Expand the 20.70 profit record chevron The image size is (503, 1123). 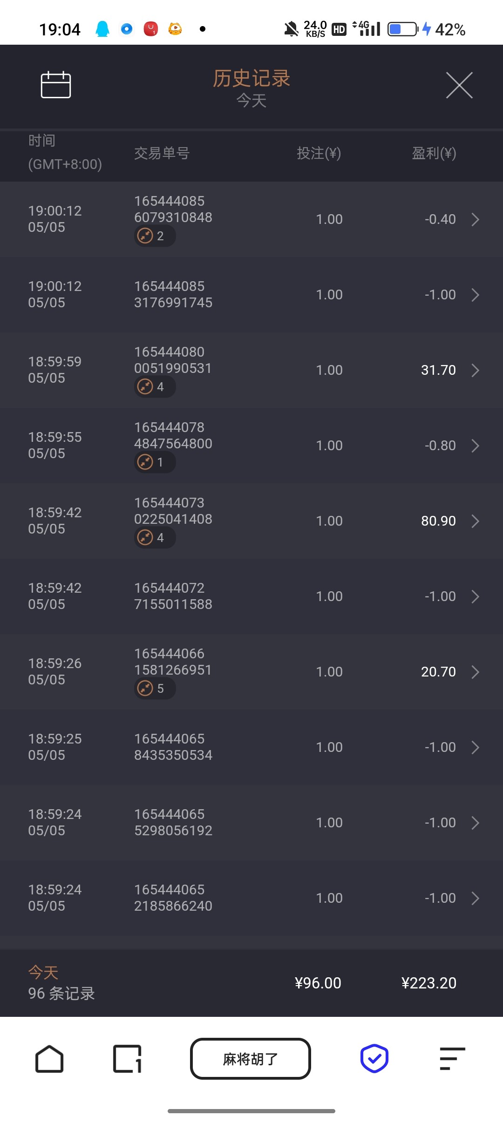coord(475,672)
